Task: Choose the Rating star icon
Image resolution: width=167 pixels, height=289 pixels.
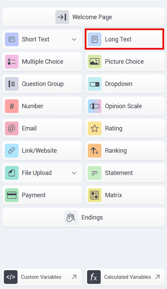Action: click(x=94, y=128)
